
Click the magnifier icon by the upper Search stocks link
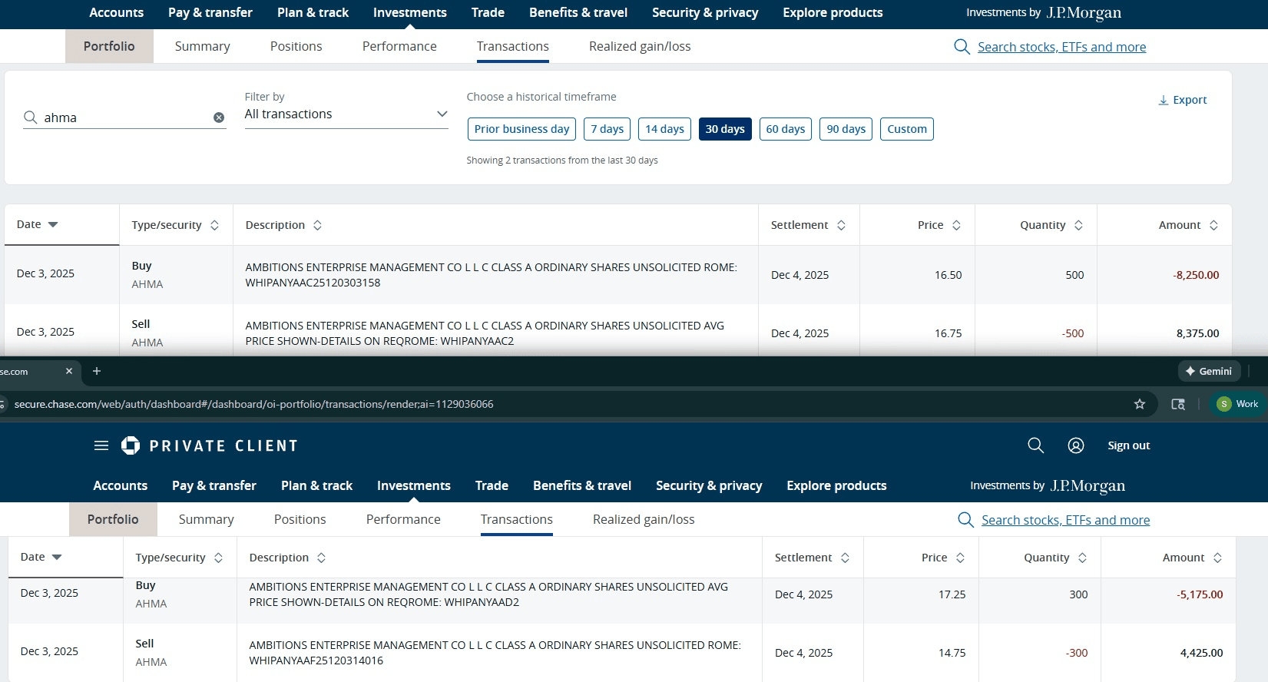point(962,47)
